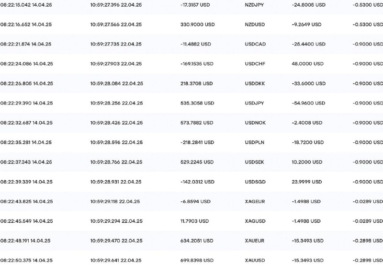Click the XAGUSD symbol entry
This screenshot has height=276, width=383.
pyautogui.click(x=255, y=221)
